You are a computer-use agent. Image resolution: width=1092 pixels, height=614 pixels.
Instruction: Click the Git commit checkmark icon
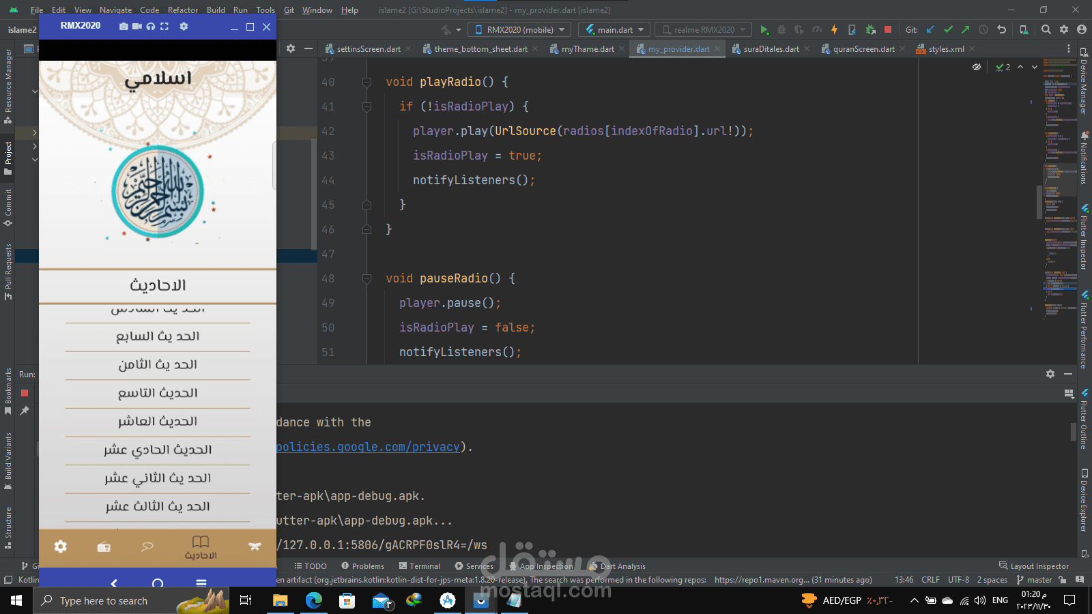pos(948,29)
